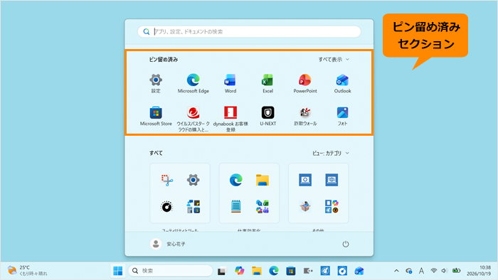Open Edge in the productivity category folder
The height and width of the screenshot is (280, 498).
click(x=235, y=180)
